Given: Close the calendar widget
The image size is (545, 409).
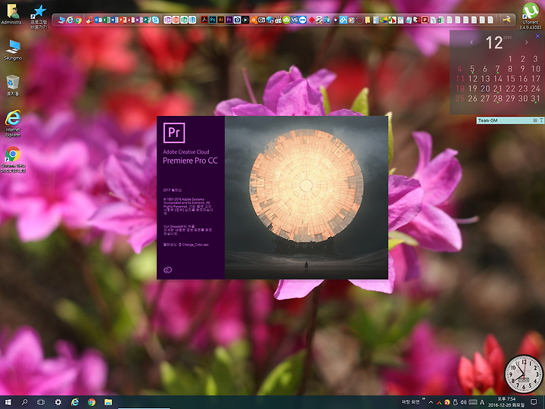Looking at the screenshot, I should 537,36.
